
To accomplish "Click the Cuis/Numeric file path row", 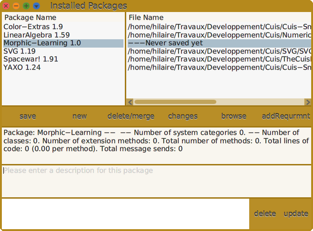I will tap(219, 35).
